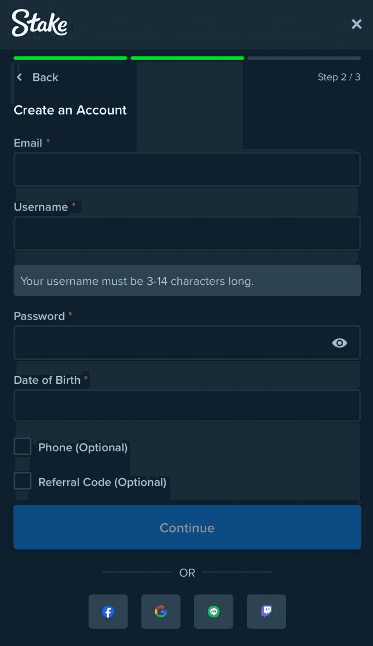This screenshot has height=646, width=373.
Task: Click the second green progress segment
Action: [x=187, y=58]
